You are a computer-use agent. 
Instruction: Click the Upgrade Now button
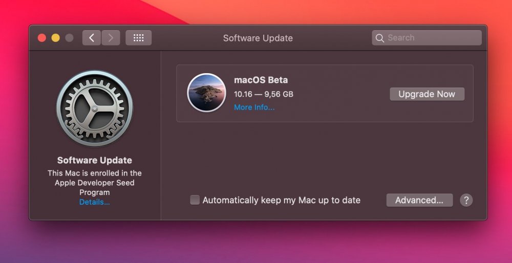tap(427, 94)
